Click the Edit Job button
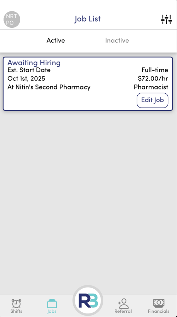Screen dimensions: 177x317 [153, 100]
